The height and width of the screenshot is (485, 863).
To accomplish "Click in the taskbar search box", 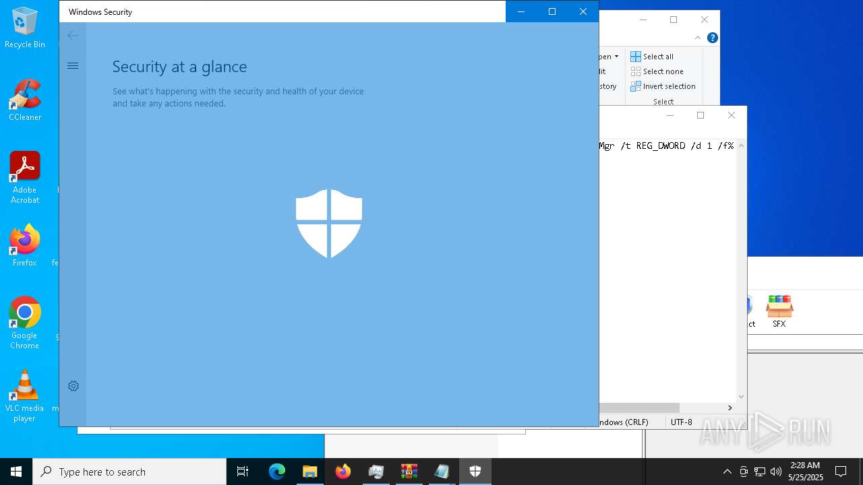I will coord(129,472).
